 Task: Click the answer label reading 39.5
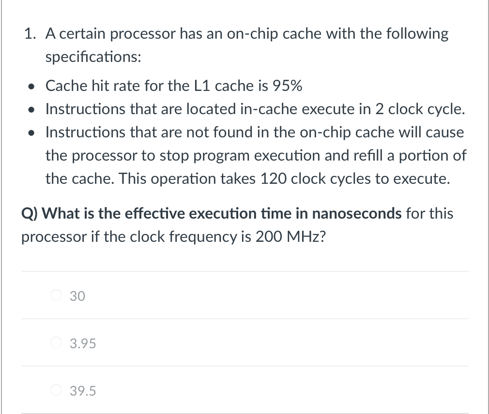coord(82,390)
